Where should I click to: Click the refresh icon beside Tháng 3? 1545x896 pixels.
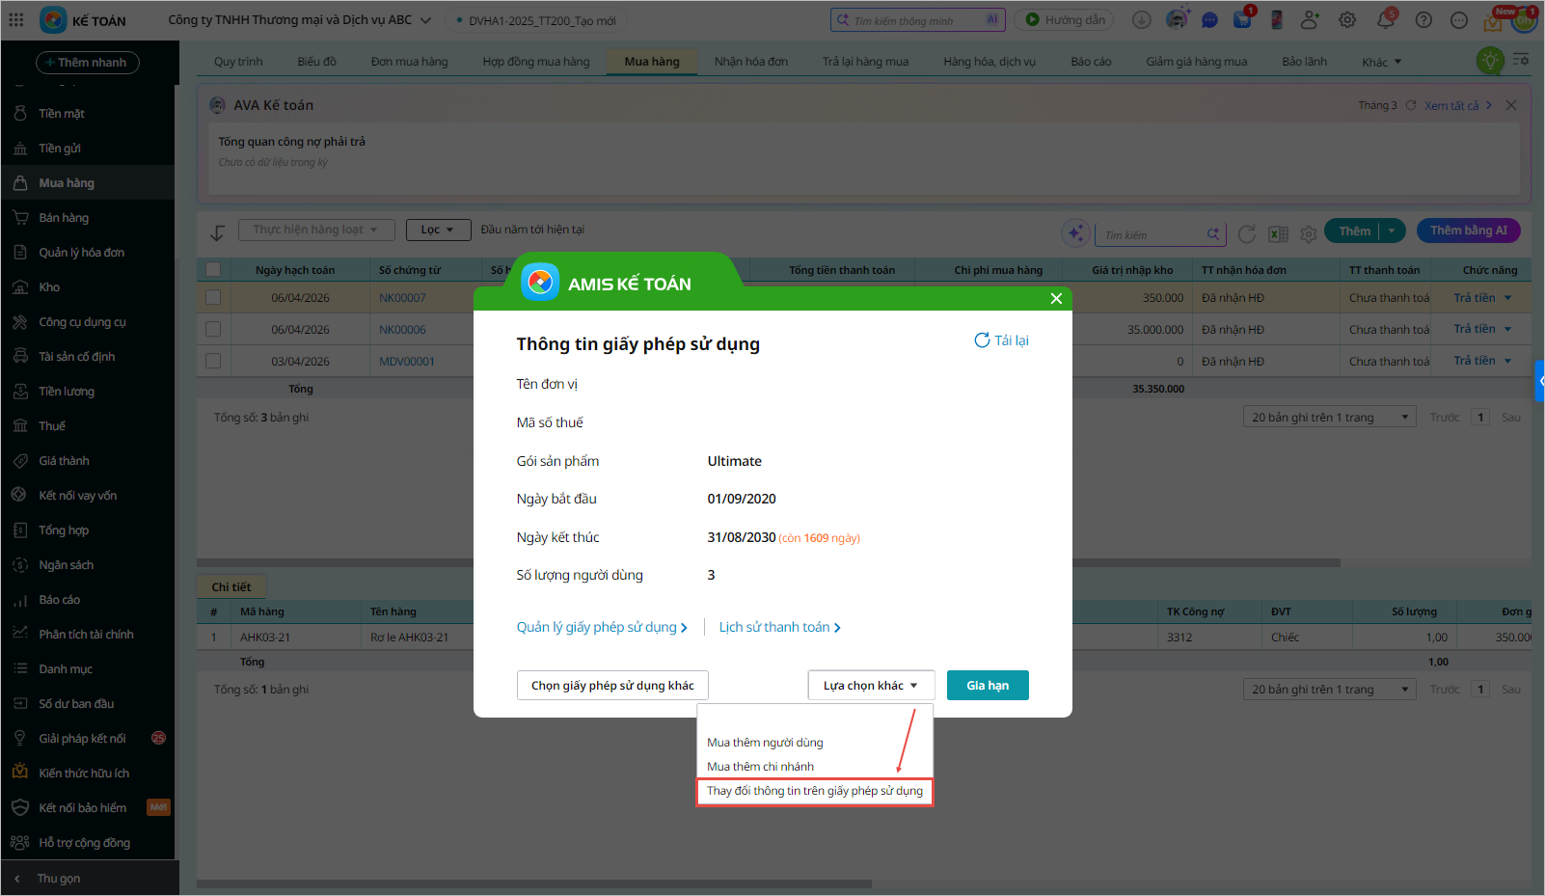(1411, 105)
